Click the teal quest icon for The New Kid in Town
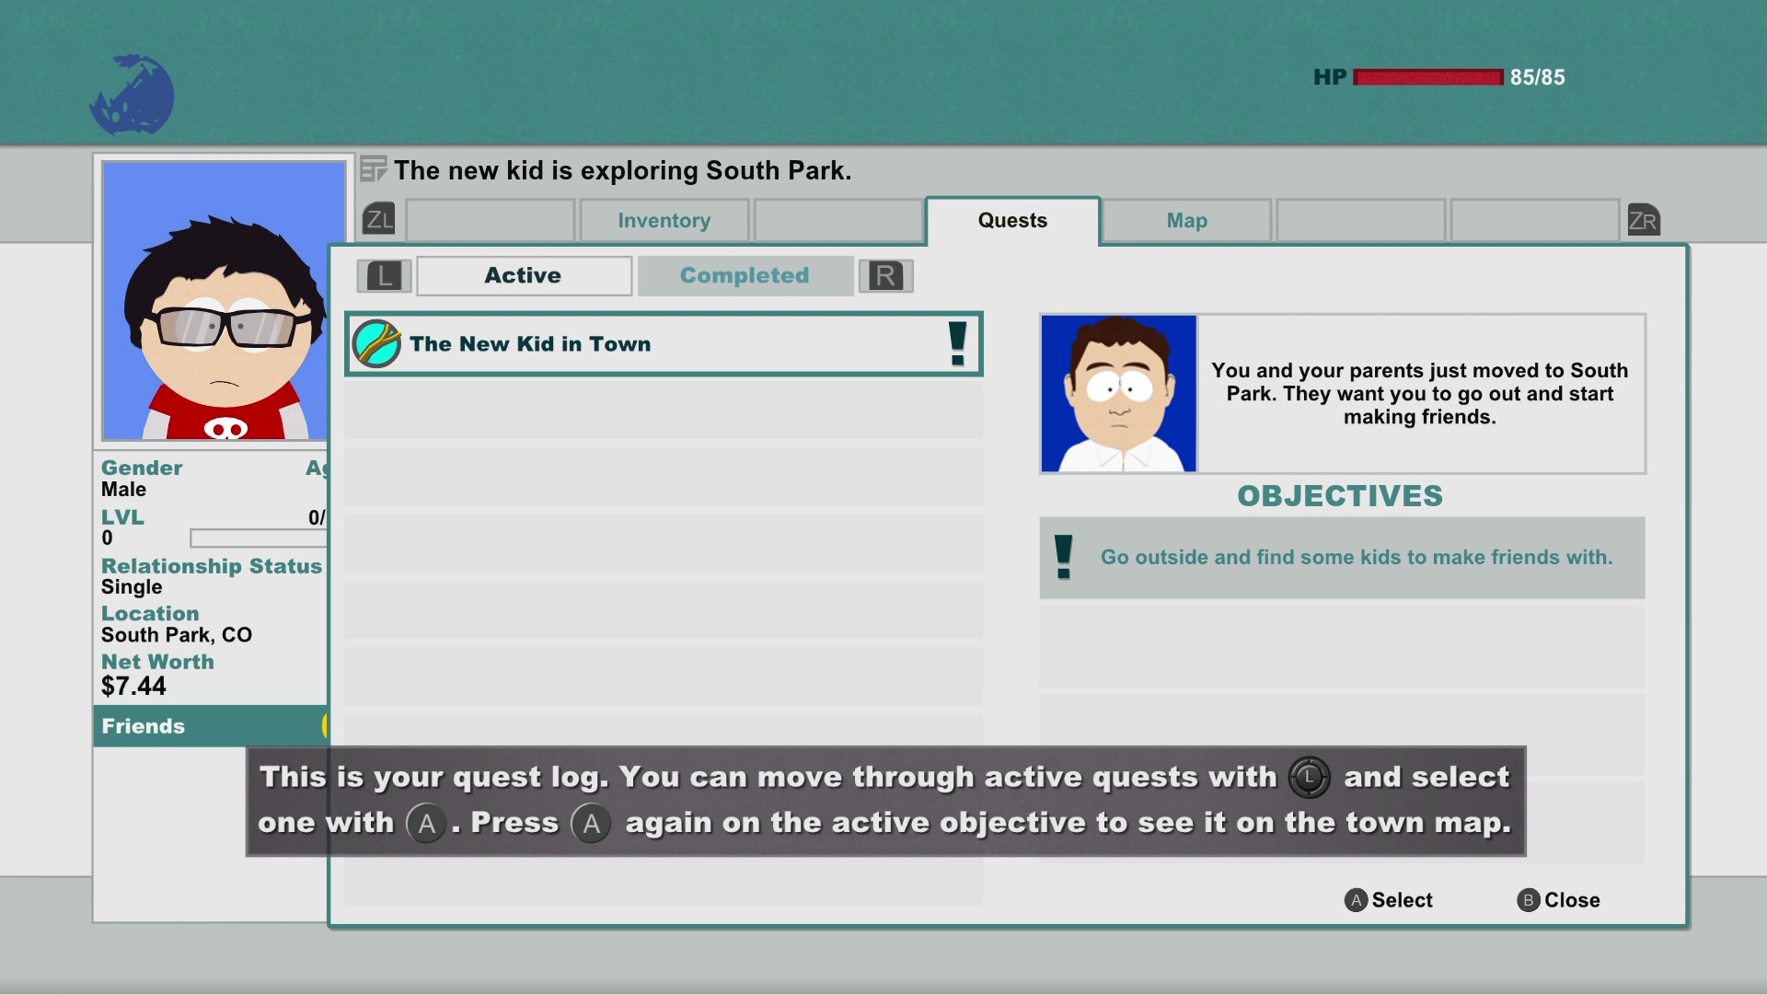Image resolution: width=1767 pixels, height=994 pixels. click(x=376, y=344)
